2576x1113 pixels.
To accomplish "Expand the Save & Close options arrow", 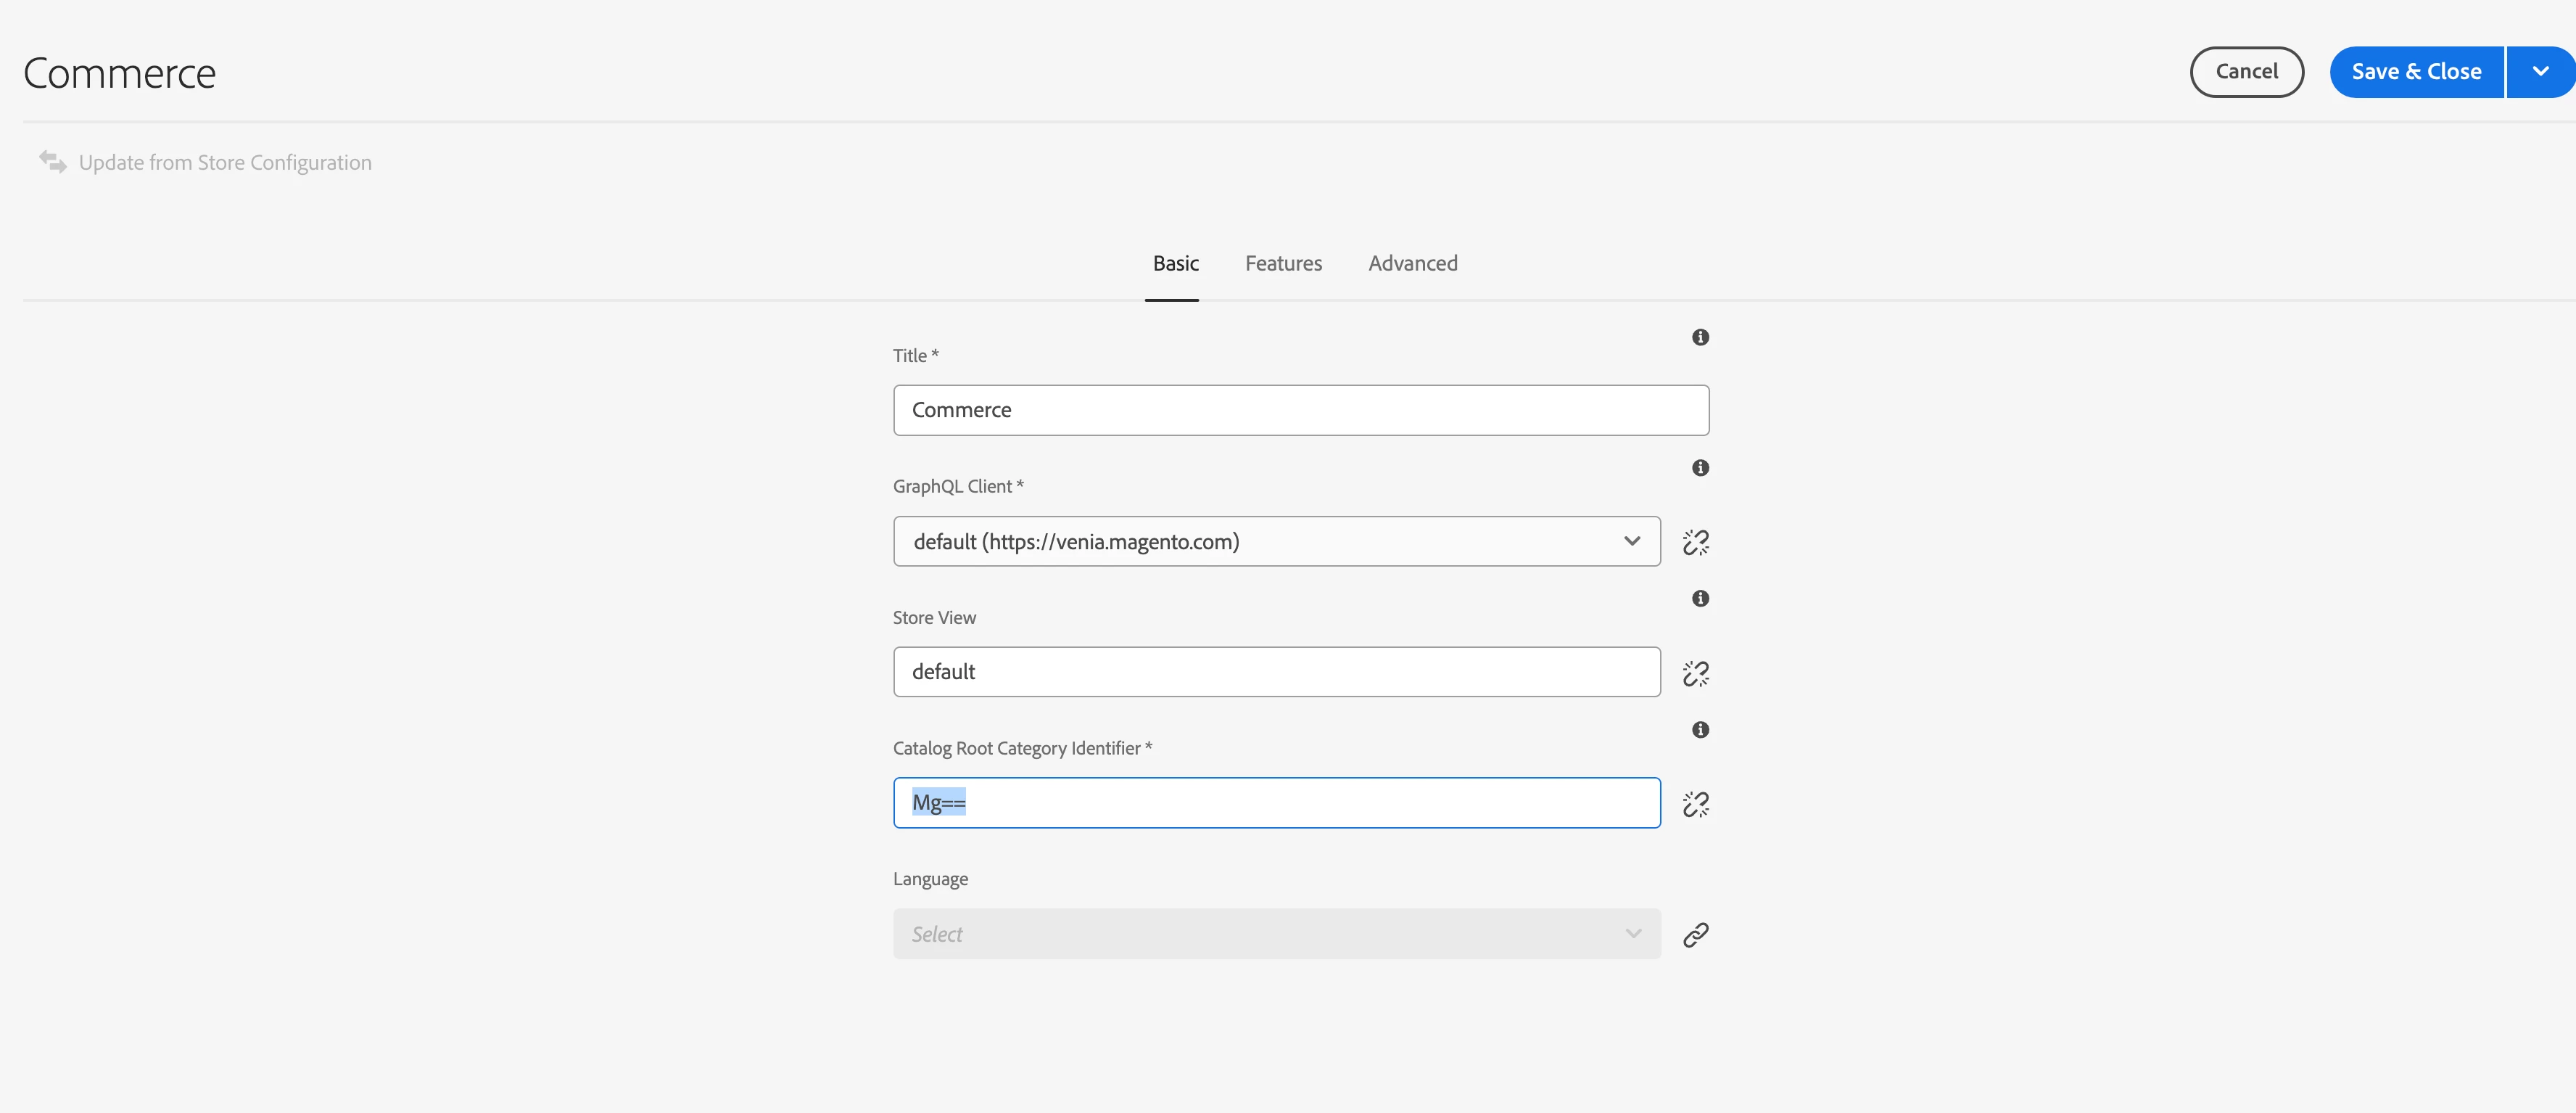I will click(2540, 72).
